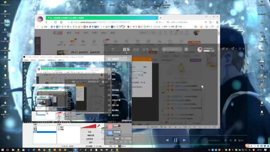Screen dimensions: 270x152
Task: Click the OBS 全域来源 button
Action: point(91,139)
